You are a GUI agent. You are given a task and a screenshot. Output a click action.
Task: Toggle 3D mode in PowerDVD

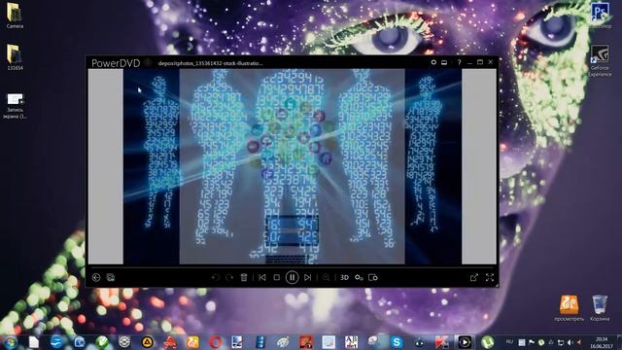click(344, 277)
